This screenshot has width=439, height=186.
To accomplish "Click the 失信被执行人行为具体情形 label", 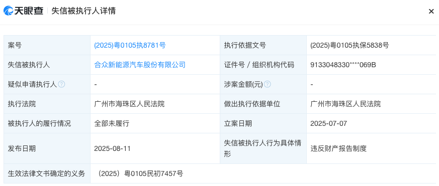I will [262, 148].
